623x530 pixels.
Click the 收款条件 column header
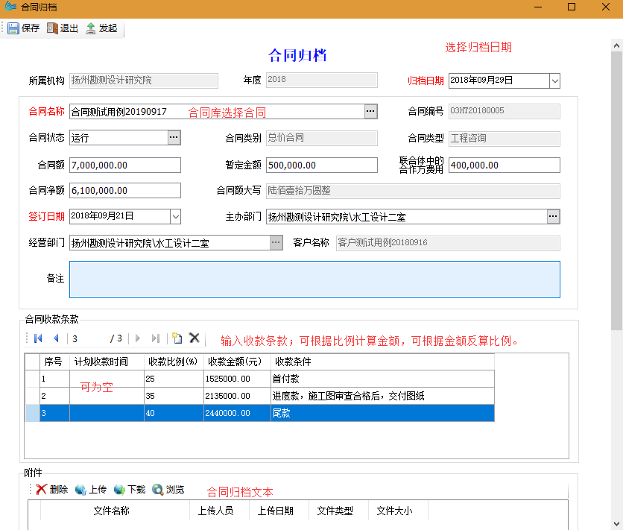click(382, 362)
